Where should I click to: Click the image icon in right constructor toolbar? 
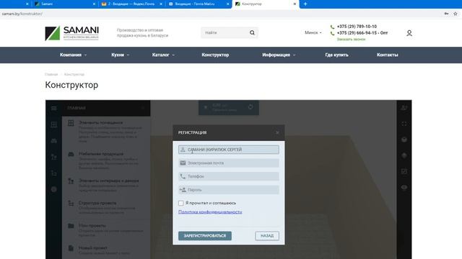(x=404, y=171)
